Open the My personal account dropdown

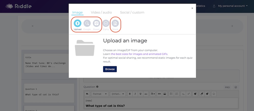click(233, 6)
